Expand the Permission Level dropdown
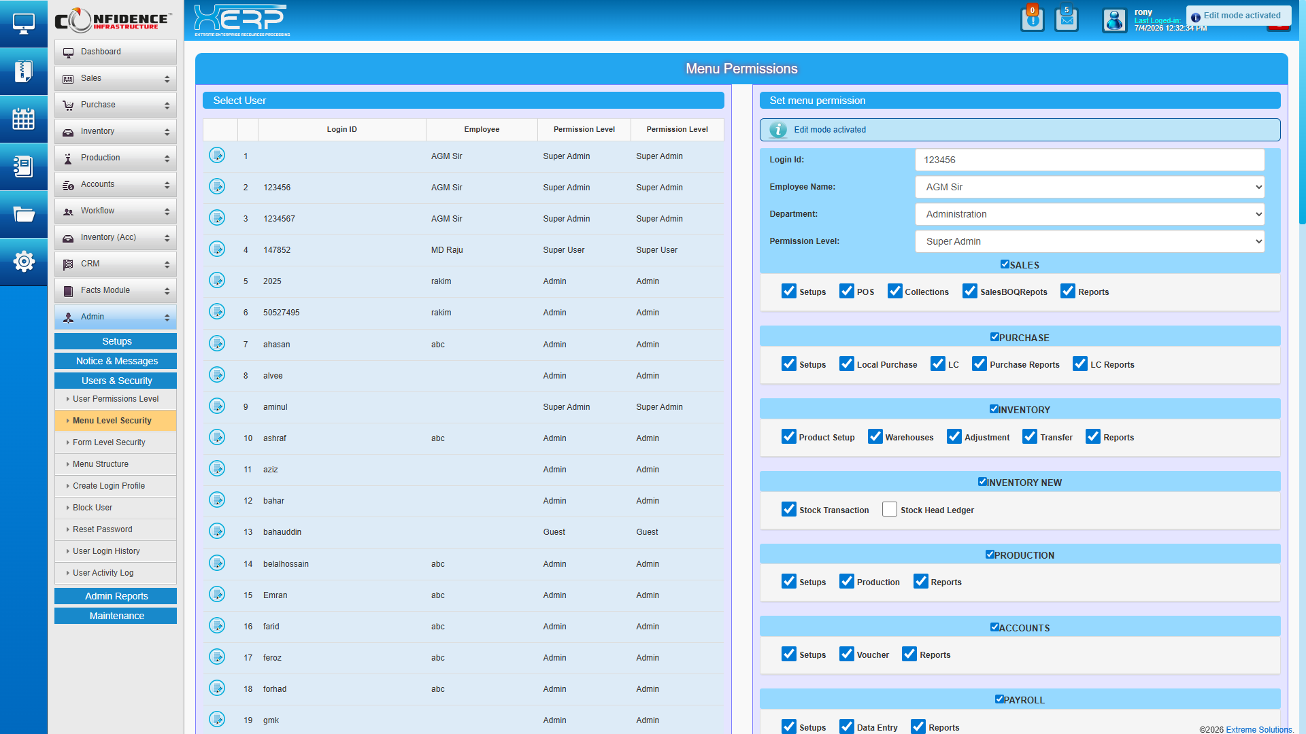Image resolution: width=1306 pixels, height=734 pixels. click(x=1089, y=241)
